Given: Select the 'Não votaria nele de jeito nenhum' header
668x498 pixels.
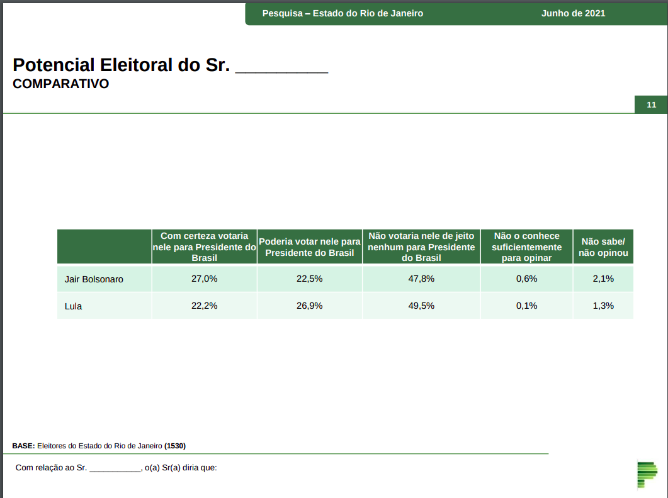Looking at the screenshot, I should 421,246.
